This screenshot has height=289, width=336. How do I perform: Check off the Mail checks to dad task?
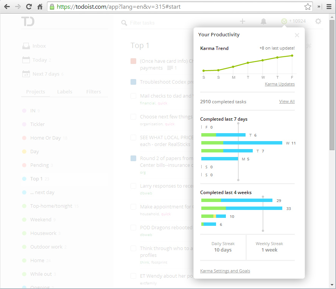coord(133,96)
